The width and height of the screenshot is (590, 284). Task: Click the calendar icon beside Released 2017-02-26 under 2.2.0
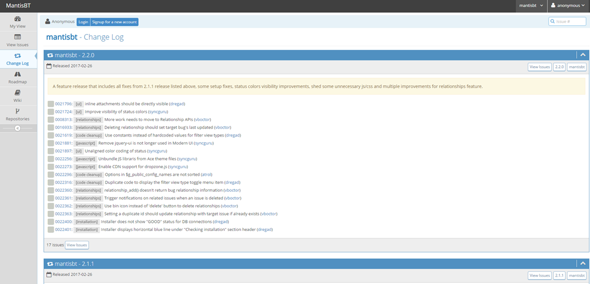point(49,66)
